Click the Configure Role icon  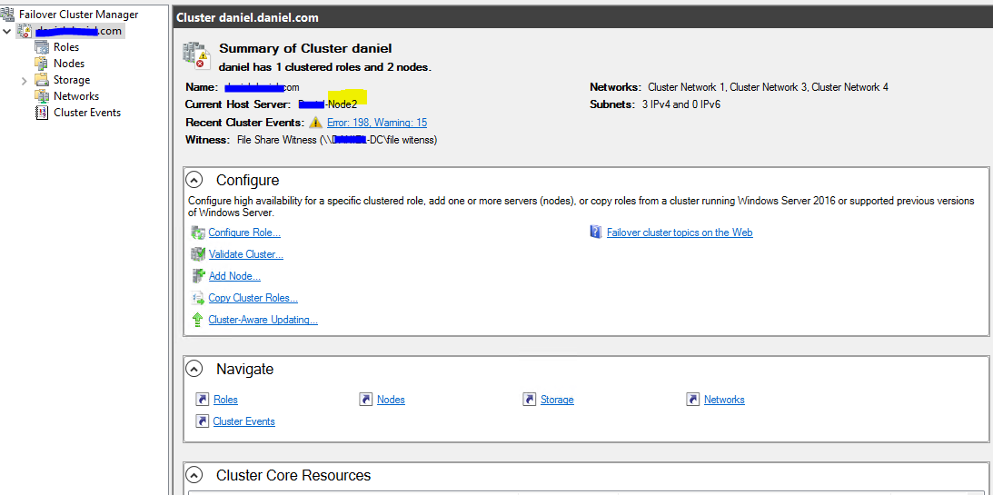pos(197,233)
